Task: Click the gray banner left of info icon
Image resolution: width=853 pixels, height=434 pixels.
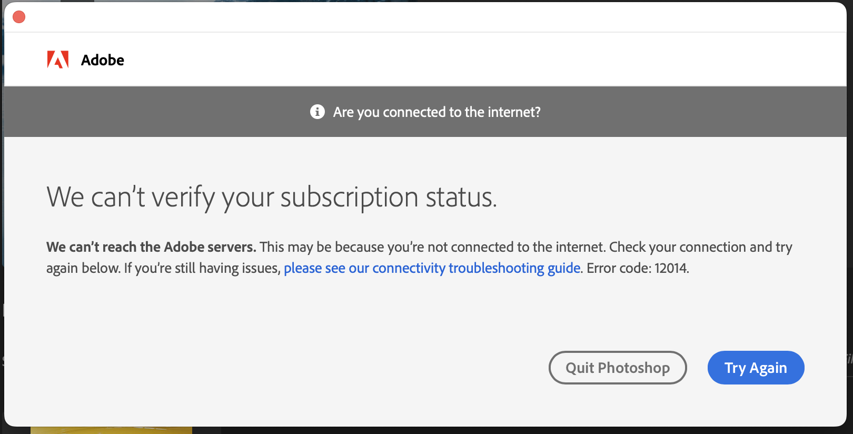Action: click(157, 112)
